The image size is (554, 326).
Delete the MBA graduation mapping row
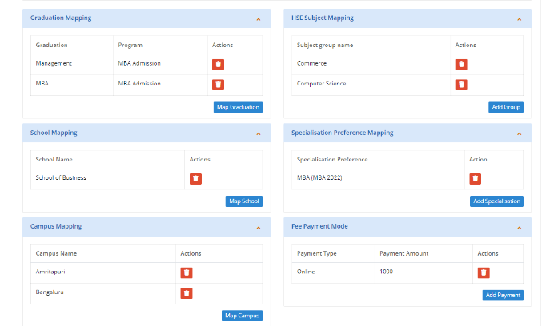218,84
